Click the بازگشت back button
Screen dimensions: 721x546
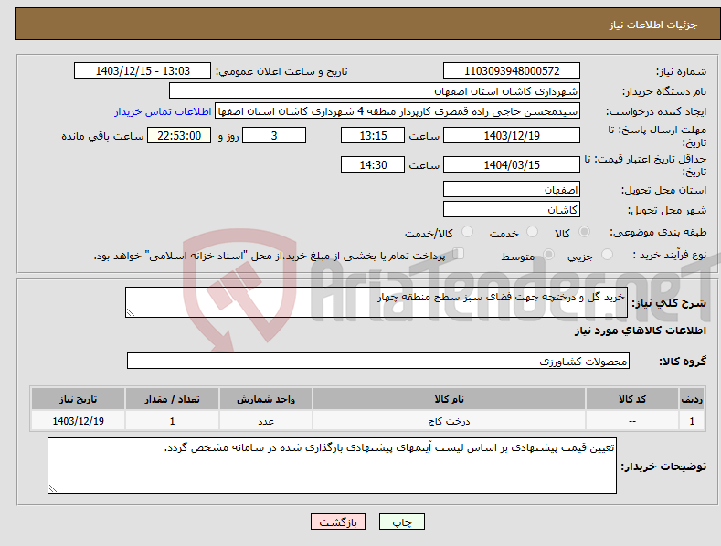coord(338,521)
